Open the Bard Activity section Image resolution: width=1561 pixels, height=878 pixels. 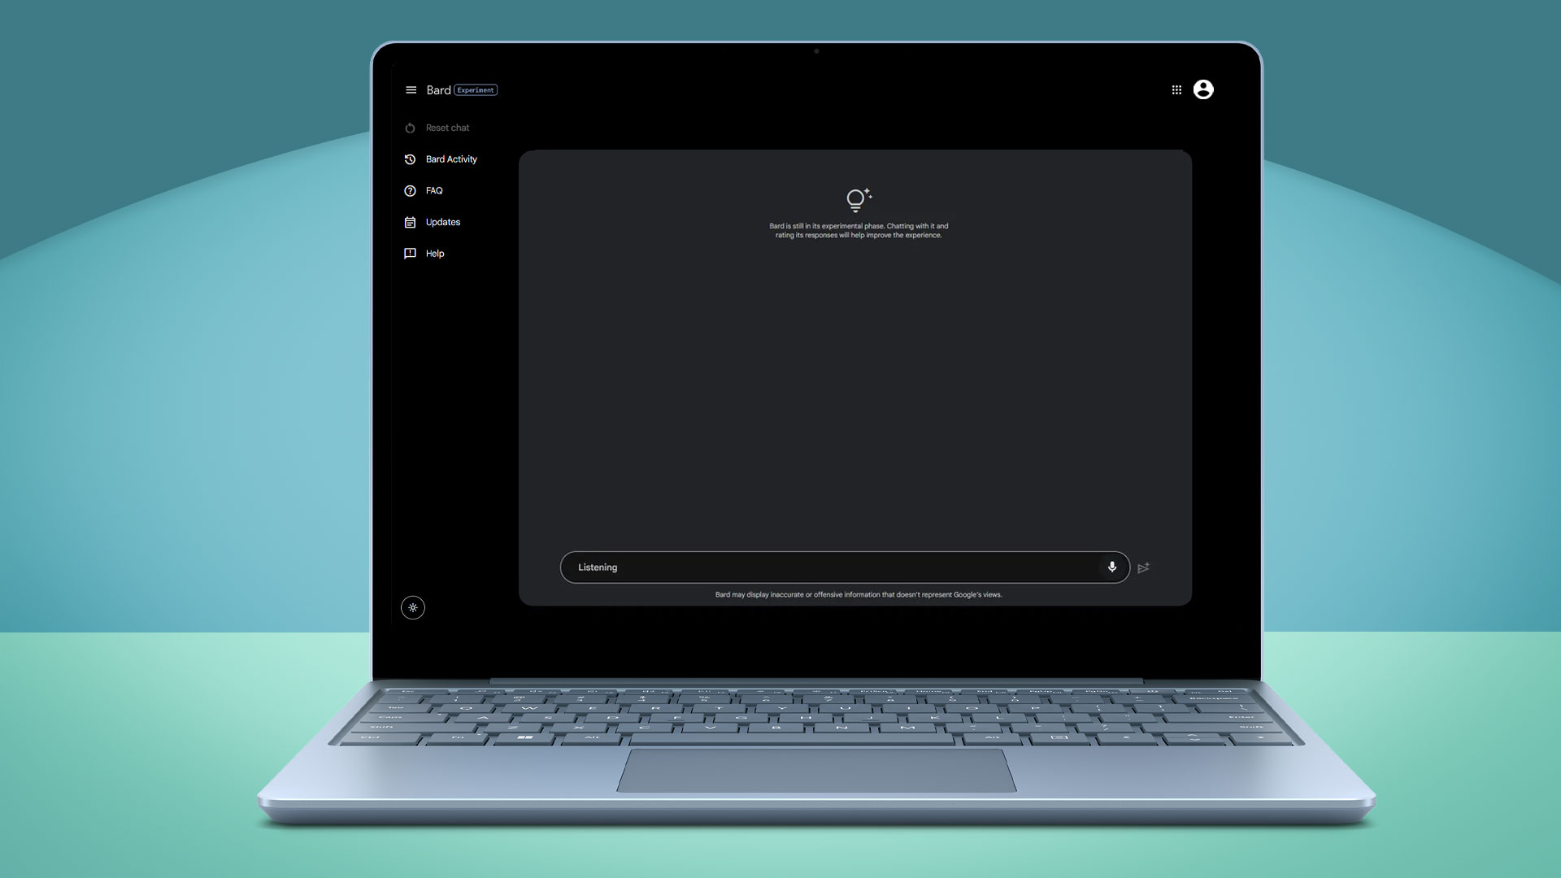451,159
